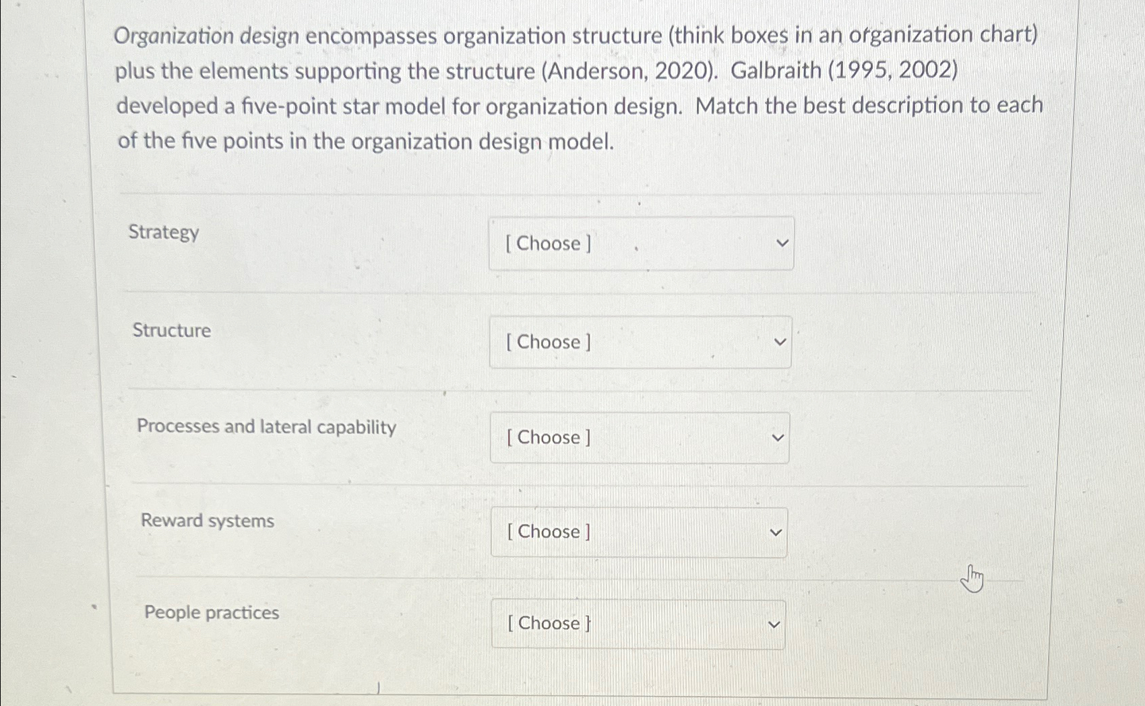Select the Reward systems row label
This screenshot has height=706, width=1145.
(207, 520)
